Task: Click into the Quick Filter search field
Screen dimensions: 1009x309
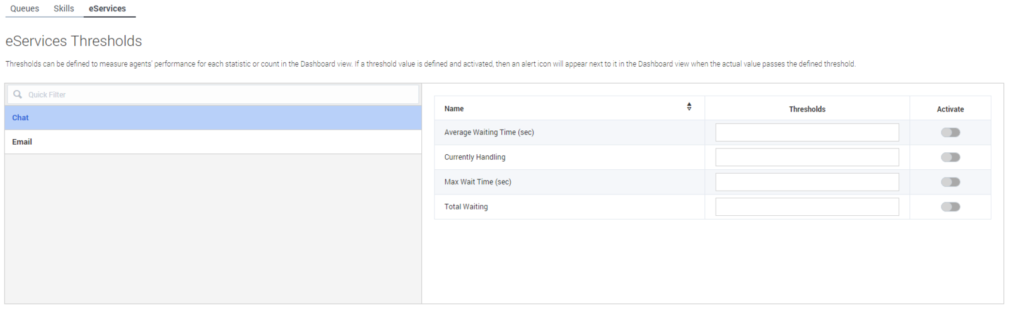Action: pos(221,94)
